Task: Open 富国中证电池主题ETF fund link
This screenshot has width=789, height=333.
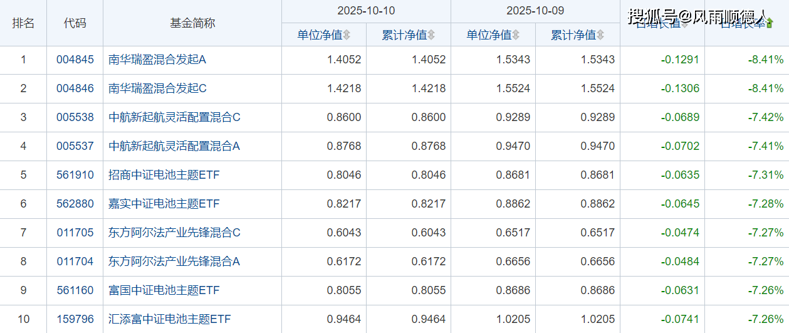Action: 164,291
